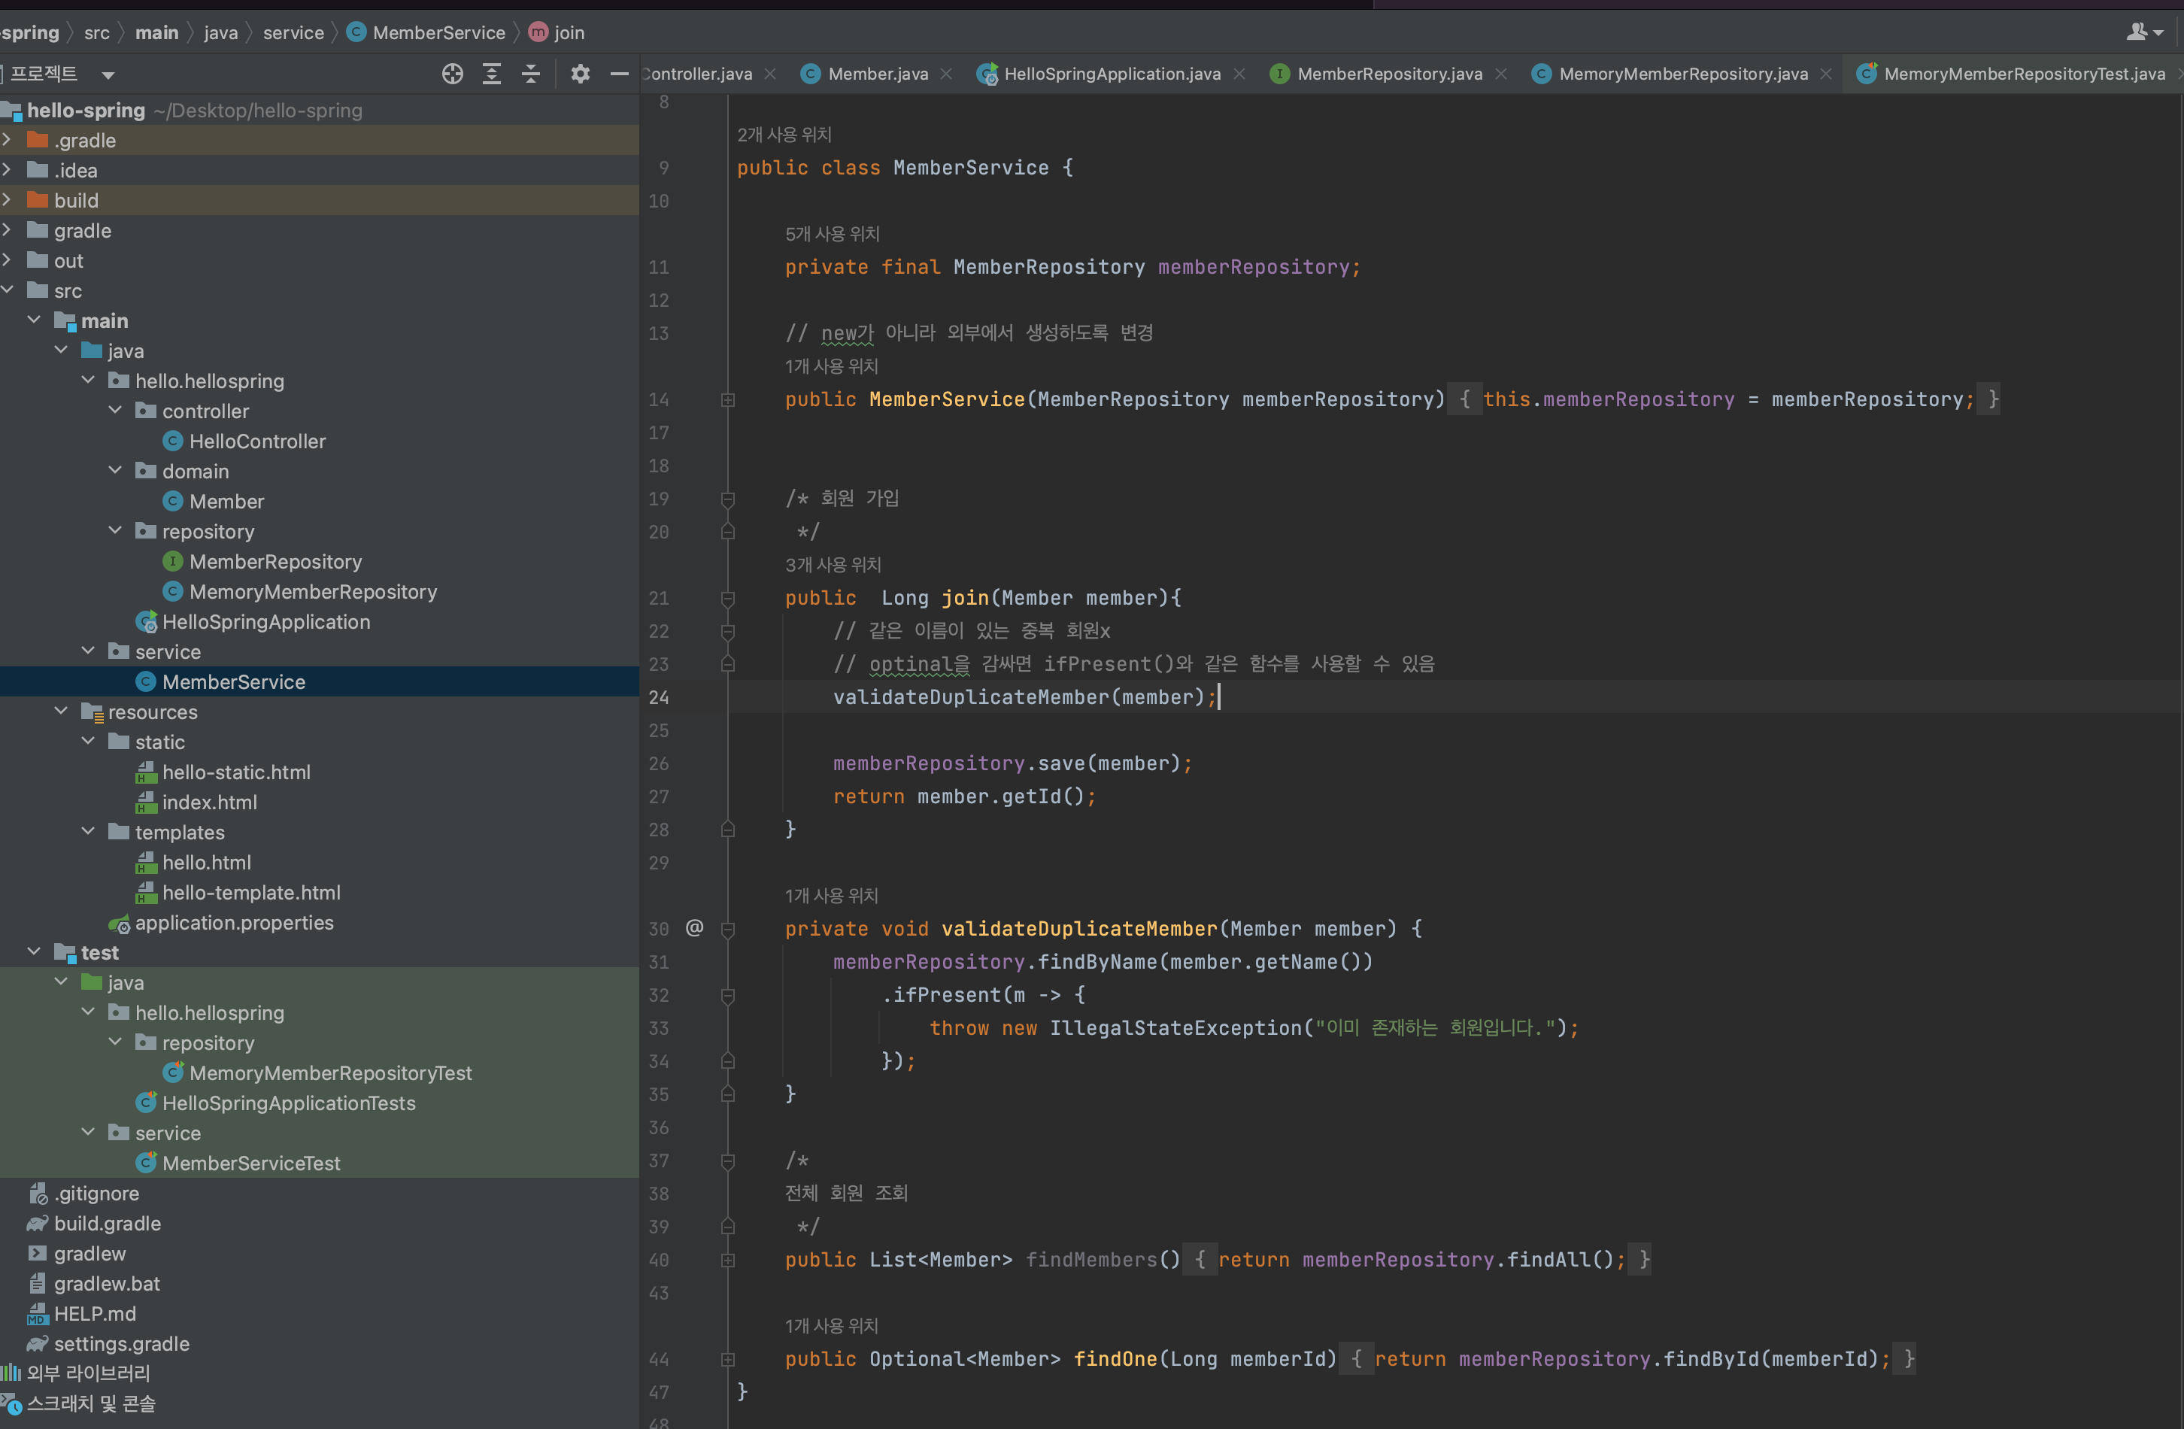Close the MemberRepository.java tab

tap(1501, 74)
